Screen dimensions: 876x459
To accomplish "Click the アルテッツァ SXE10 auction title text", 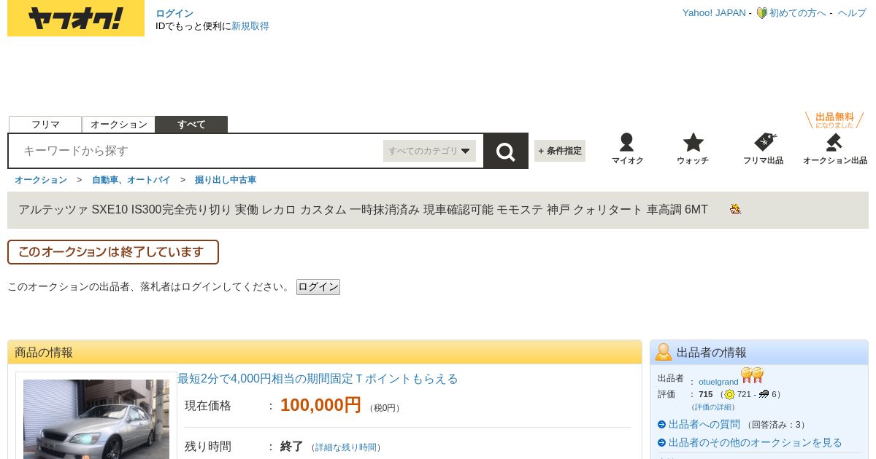I will click(363, 210).
